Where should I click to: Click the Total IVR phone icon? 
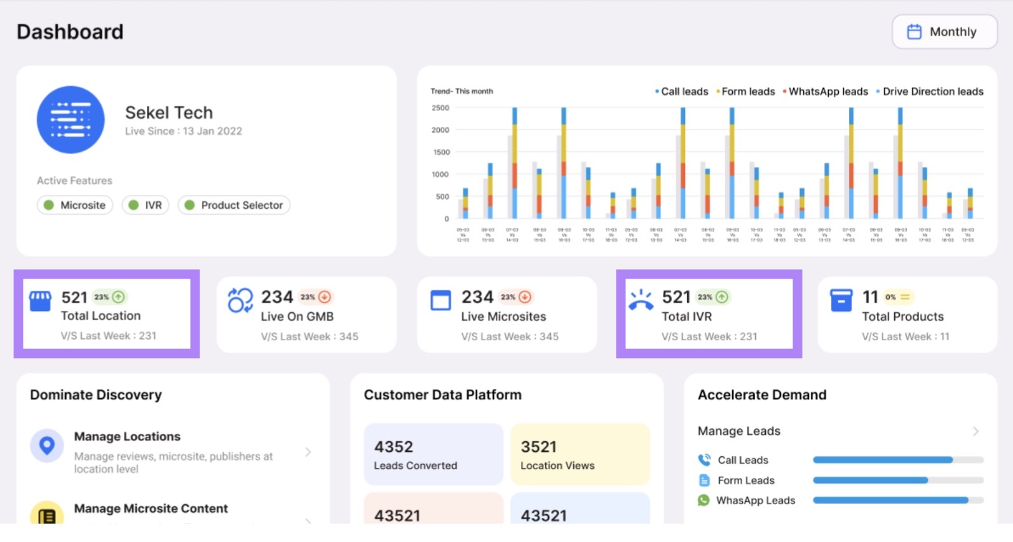point(641,300)
